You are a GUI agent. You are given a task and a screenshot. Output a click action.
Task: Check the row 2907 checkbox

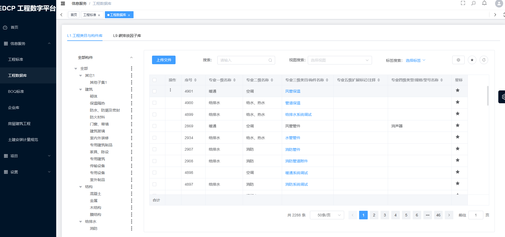click(154, 149)
